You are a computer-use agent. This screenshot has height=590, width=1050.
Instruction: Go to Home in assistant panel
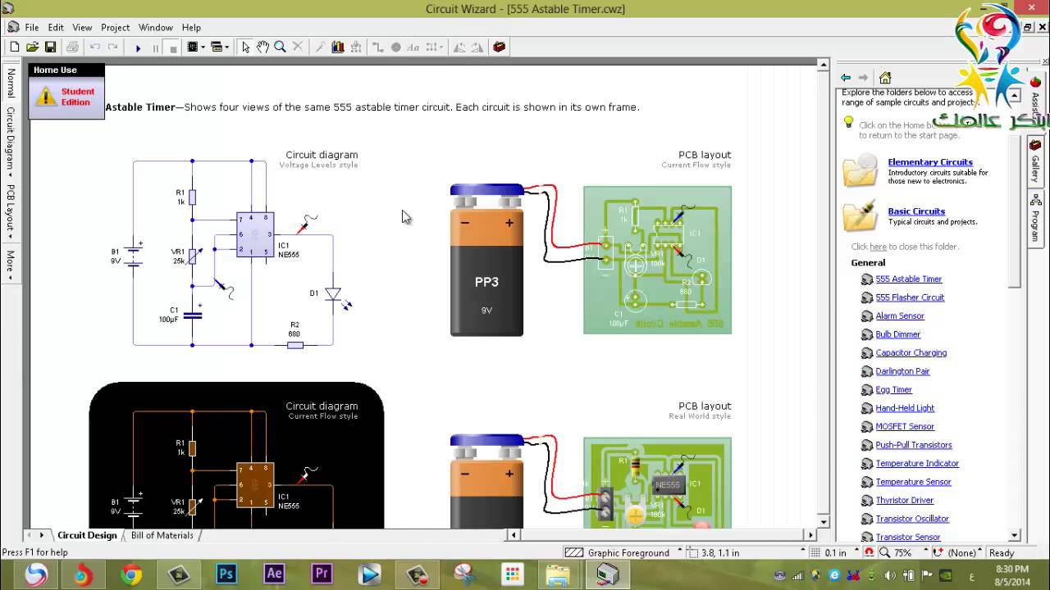click(885, 78)
